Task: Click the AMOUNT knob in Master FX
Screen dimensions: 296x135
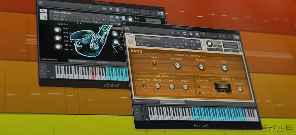Action: 240,89
